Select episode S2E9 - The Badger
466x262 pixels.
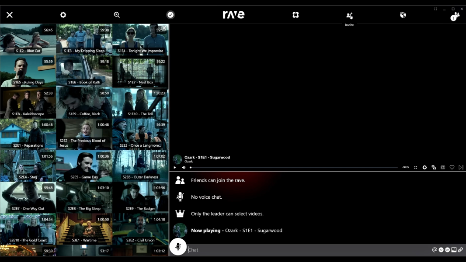tap(140, 197)
